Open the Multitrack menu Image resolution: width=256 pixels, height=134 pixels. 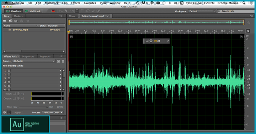click(x=52, y=3)
